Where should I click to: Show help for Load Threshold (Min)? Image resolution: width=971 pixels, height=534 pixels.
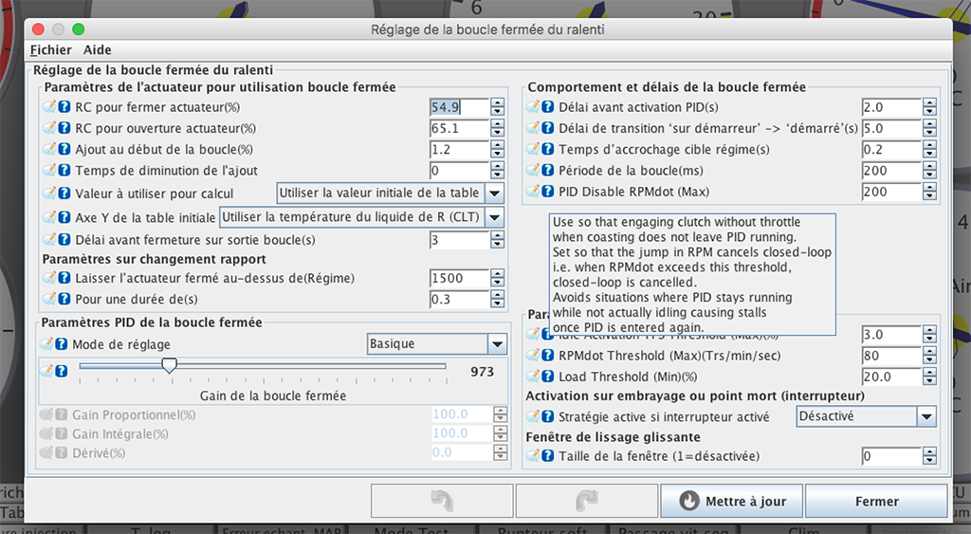547,377
